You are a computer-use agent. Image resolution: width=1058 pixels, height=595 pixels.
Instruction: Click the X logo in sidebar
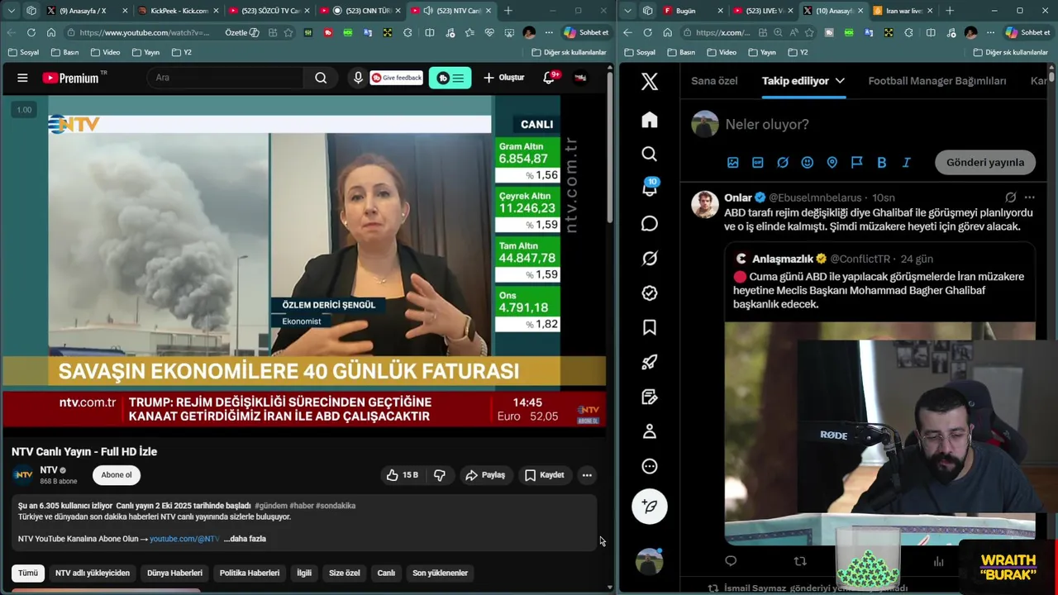click(650, 81)
